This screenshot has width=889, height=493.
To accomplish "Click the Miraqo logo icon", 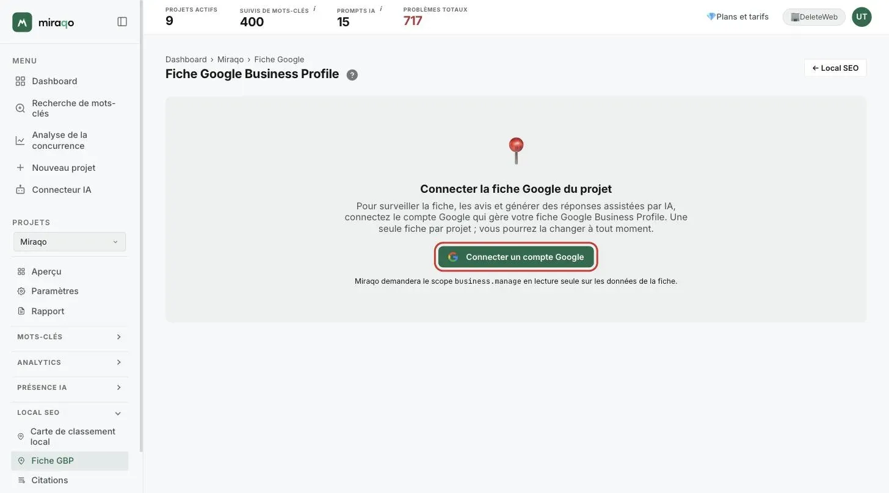I will pyautogui.click(x=22, y=22).
